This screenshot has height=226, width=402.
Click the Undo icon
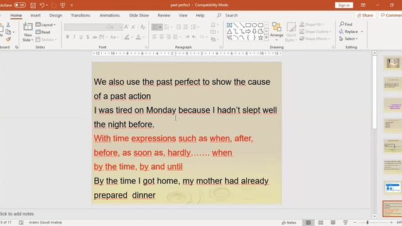[x=42, y=5]
